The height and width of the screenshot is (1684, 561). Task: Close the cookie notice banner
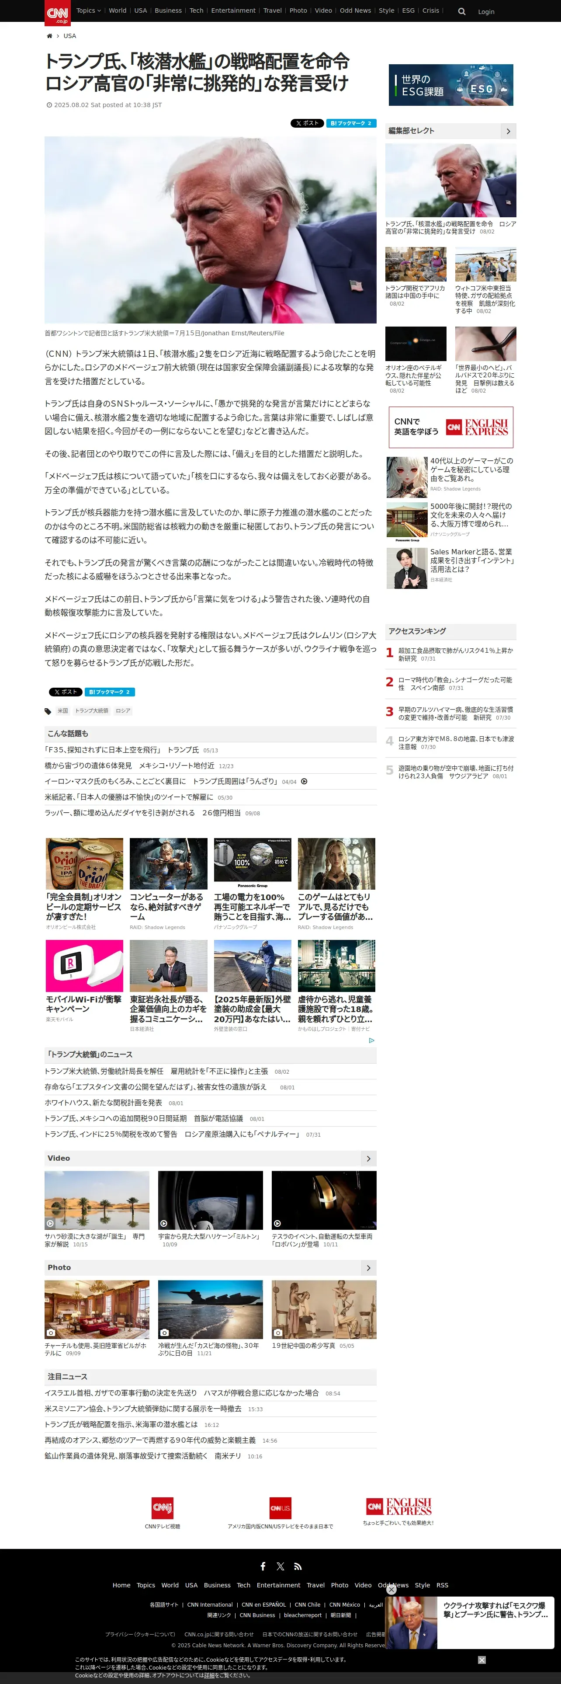coord(481,1660)
